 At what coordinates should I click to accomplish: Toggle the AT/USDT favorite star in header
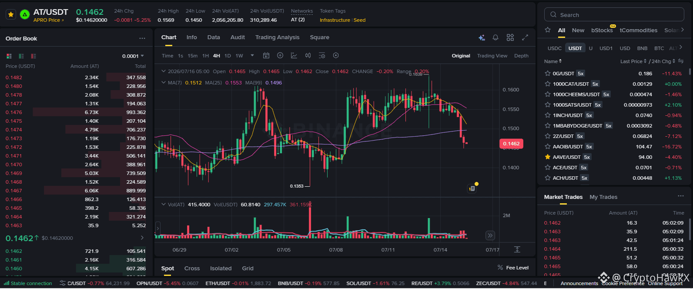click(11, 14)
